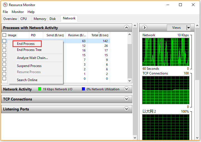Check the box for row with receive 3
Screen dimensions: 201x142
click(4, 64)
